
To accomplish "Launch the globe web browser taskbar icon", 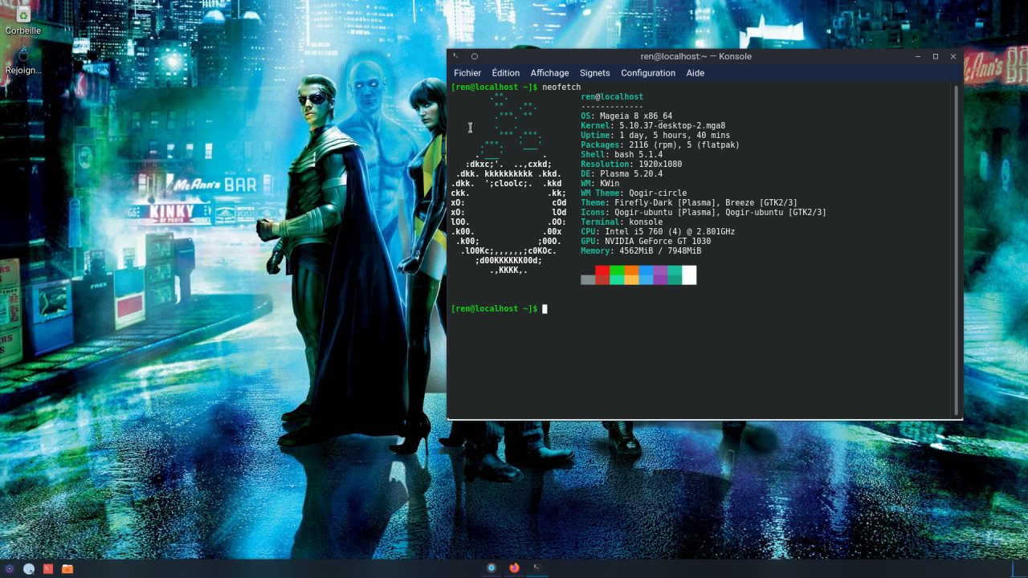I will 29,568.
